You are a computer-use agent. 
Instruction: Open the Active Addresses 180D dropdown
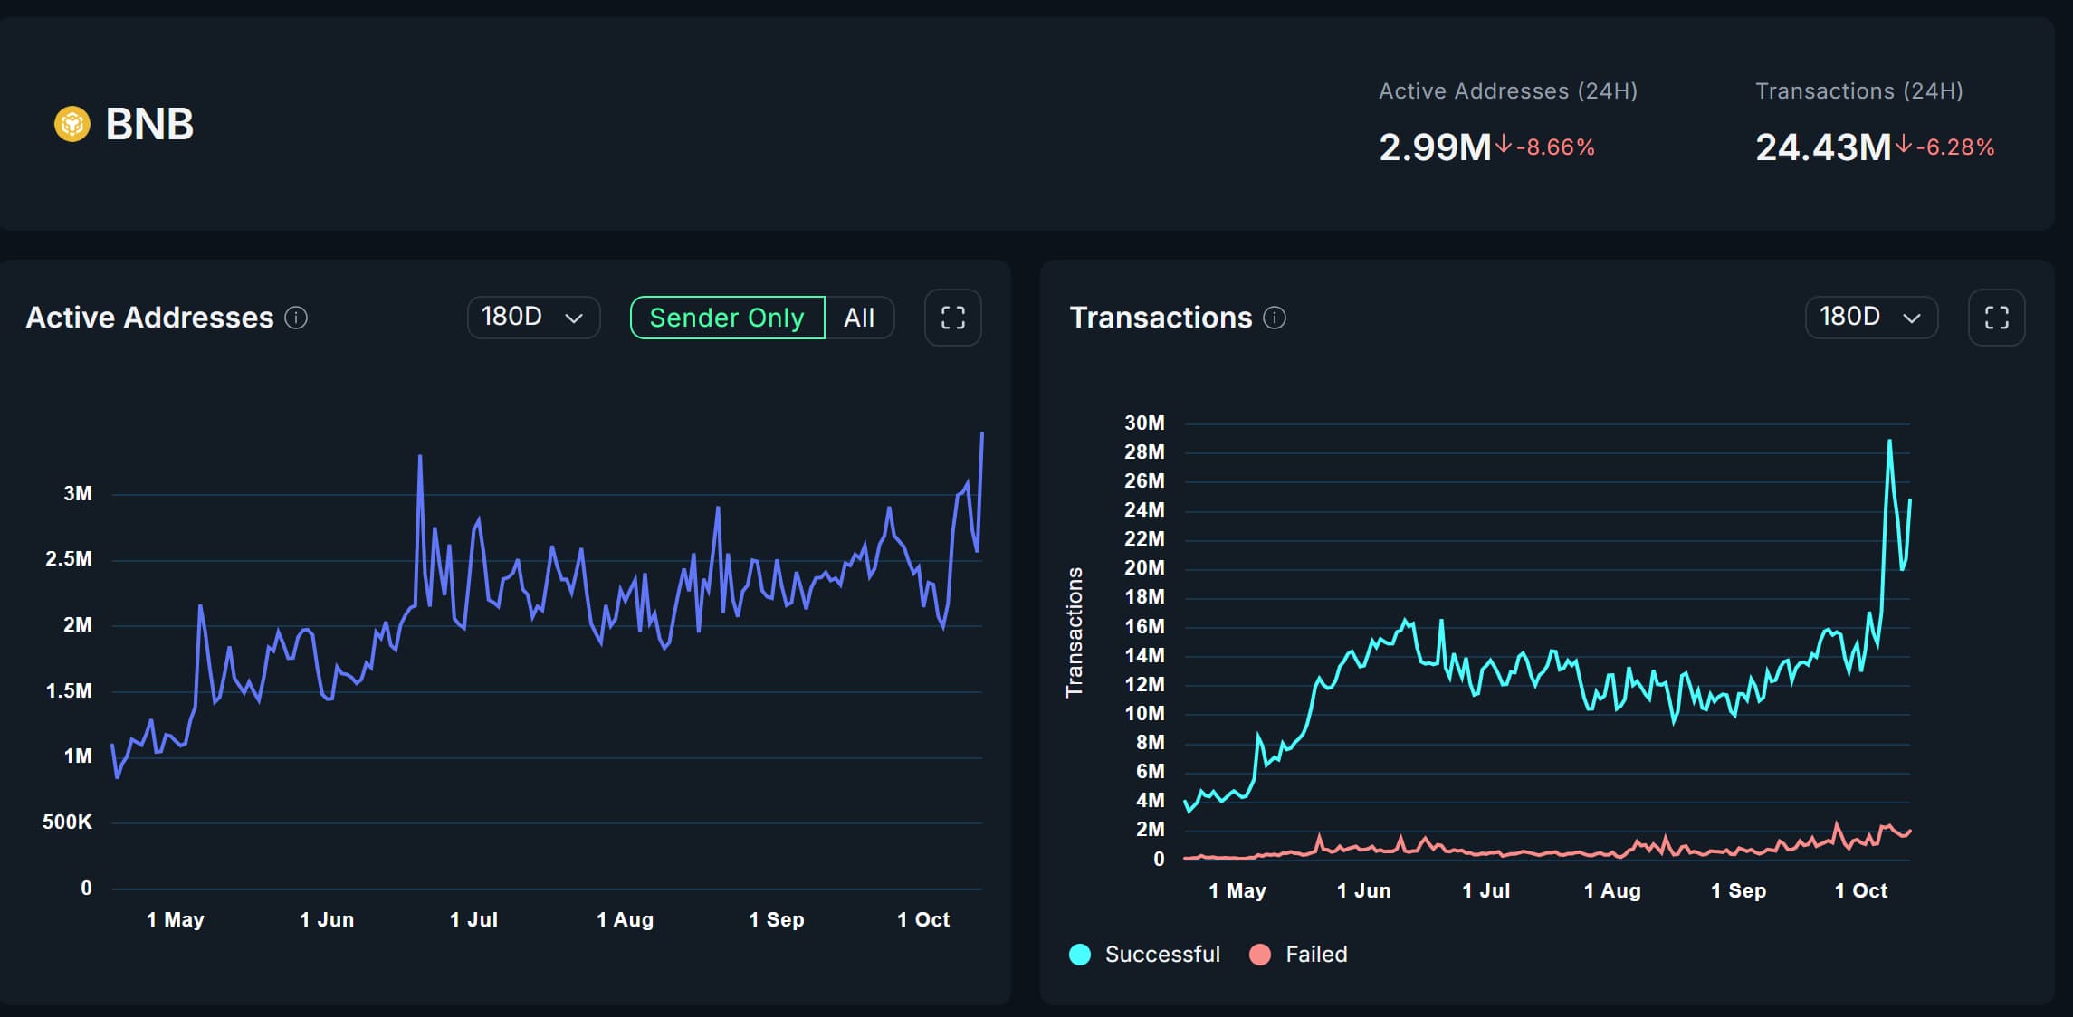(x=533, y=318)
